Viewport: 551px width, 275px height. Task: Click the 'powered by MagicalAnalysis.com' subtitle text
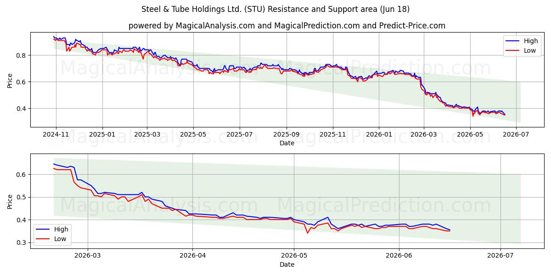tap(191, 26)
